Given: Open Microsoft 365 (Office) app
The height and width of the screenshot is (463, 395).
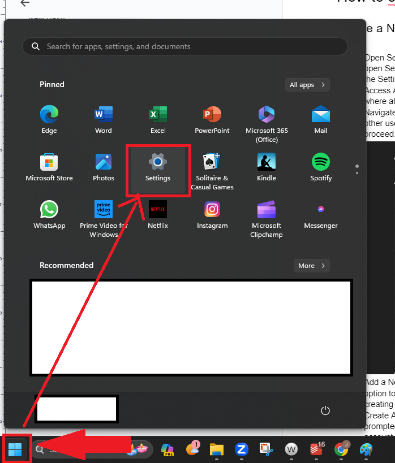Looking at the screenshot, I should 267,124.
